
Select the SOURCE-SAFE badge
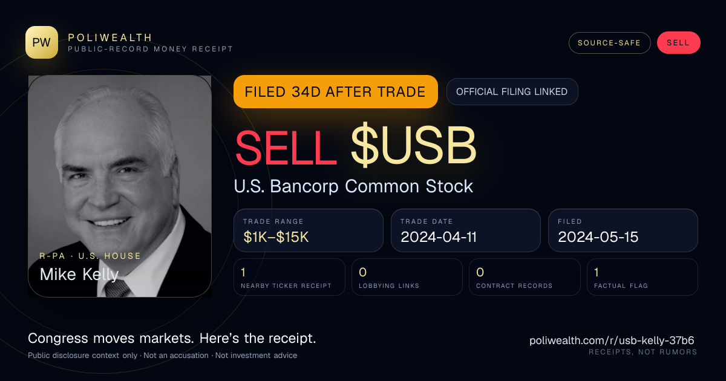(609, 43)
